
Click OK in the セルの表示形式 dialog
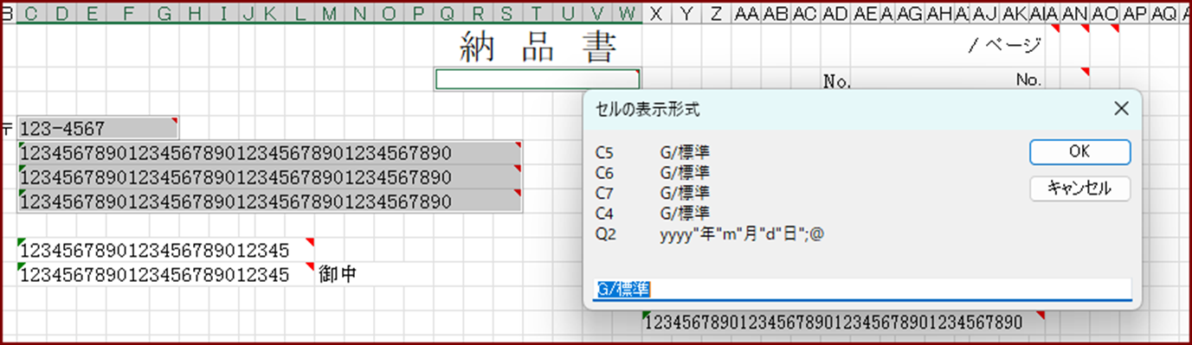tap(1079, 151)
